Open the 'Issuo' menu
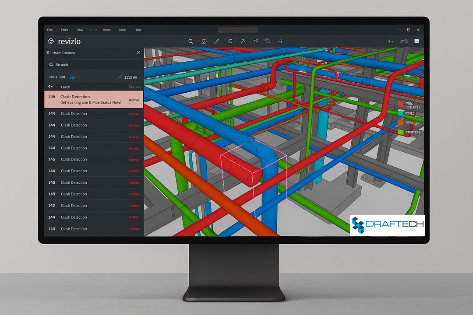Viewport: 473px width, 315px height. click(106, 30)
